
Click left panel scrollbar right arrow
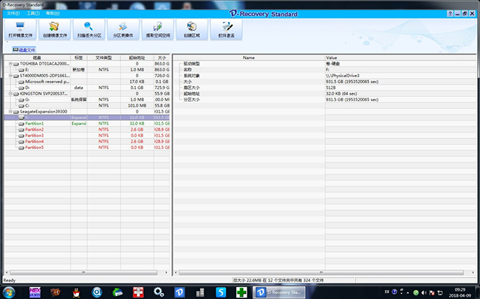(166, 272)
